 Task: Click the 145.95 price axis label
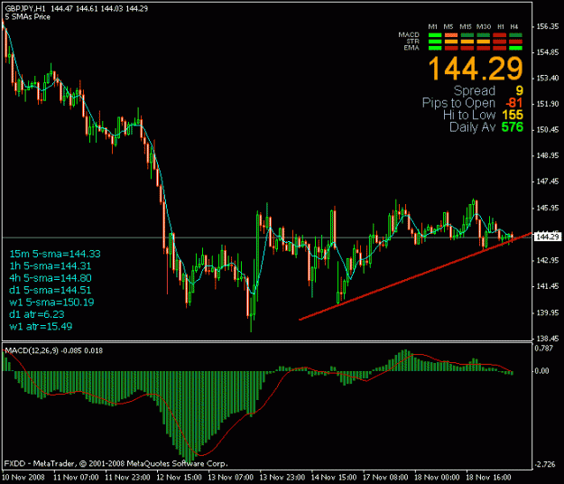coord(548,208)
